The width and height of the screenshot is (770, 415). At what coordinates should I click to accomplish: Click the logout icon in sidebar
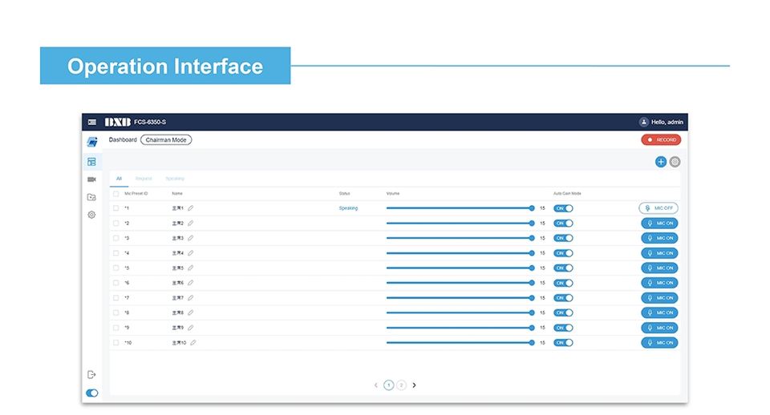pos(91,375)
